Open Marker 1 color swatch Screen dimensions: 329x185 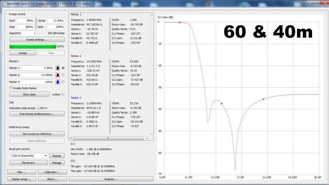coord(58,68)
